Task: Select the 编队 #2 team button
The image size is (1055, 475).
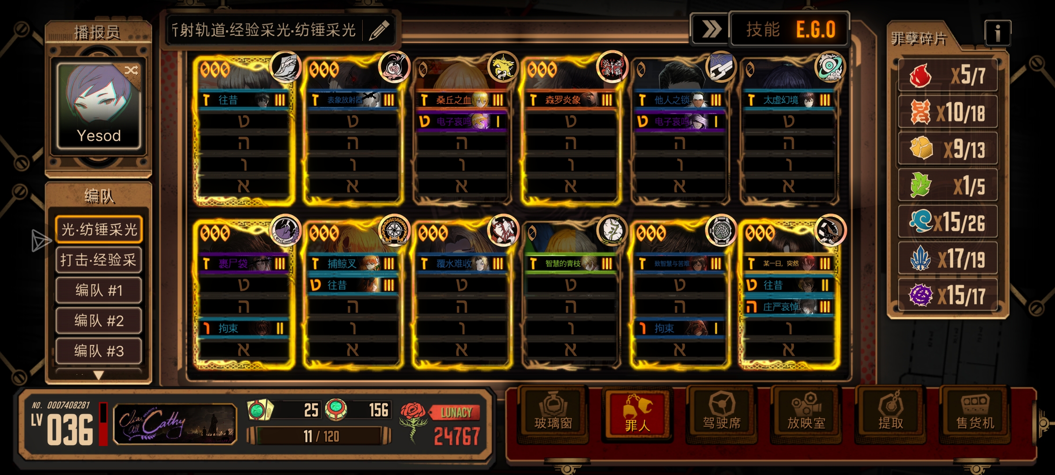Action: (99, 321)
